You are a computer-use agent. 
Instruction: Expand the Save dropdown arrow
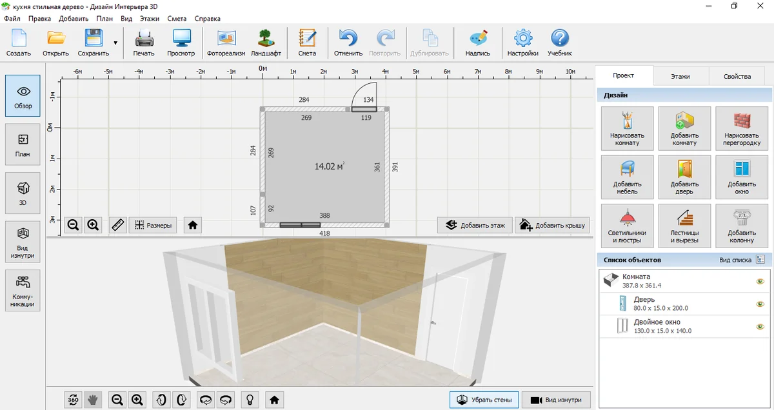115,43
